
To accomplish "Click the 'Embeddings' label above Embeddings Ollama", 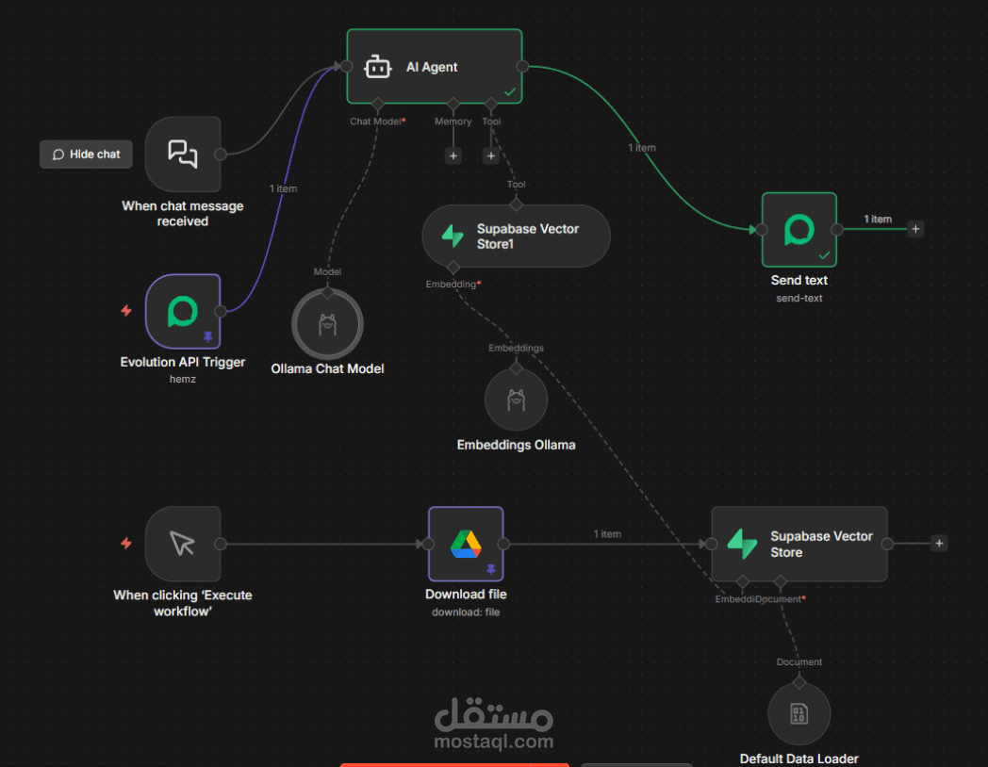I will 516,348.
